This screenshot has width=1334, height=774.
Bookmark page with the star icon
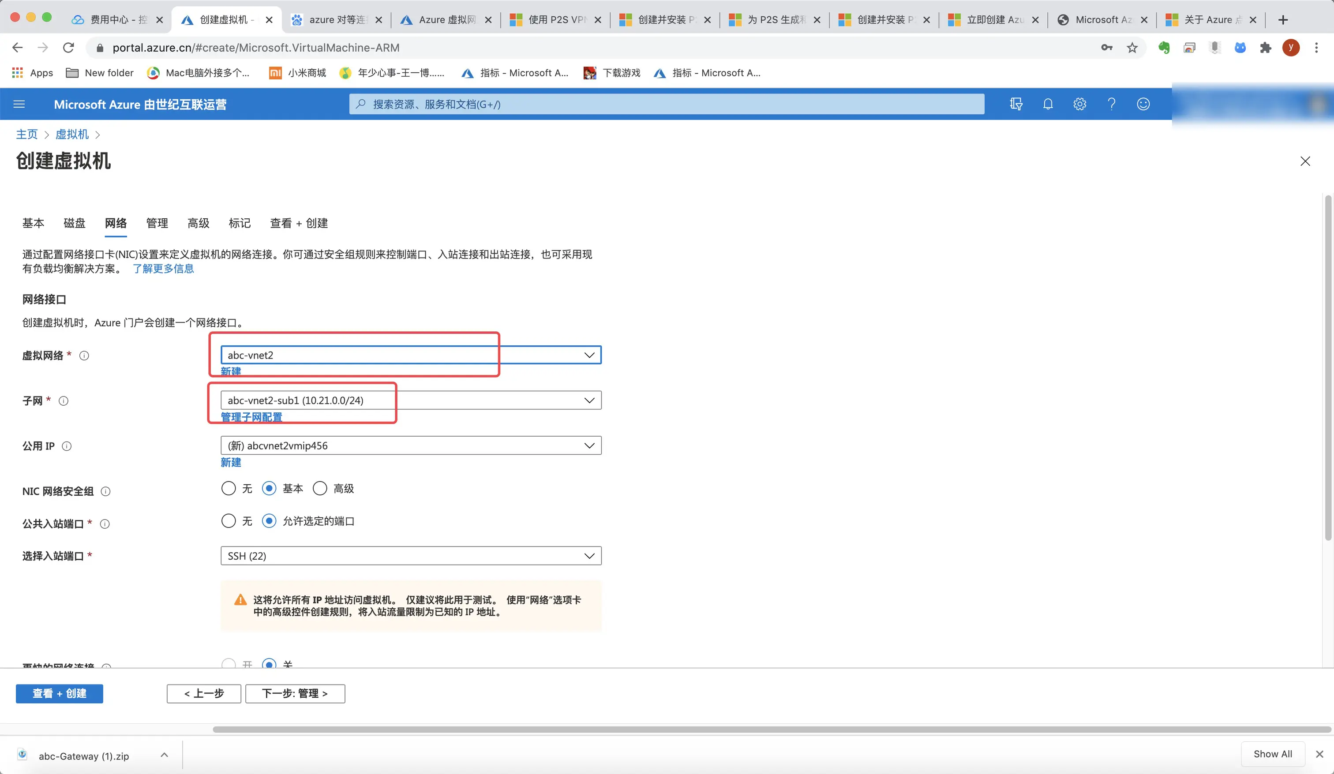click(1132, 48)
